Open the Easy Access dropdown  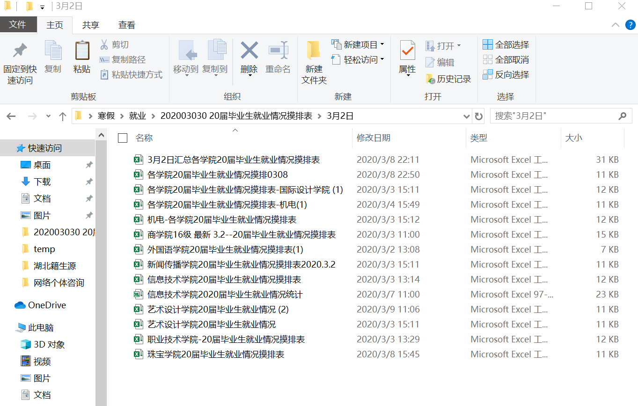coord(382,60)
